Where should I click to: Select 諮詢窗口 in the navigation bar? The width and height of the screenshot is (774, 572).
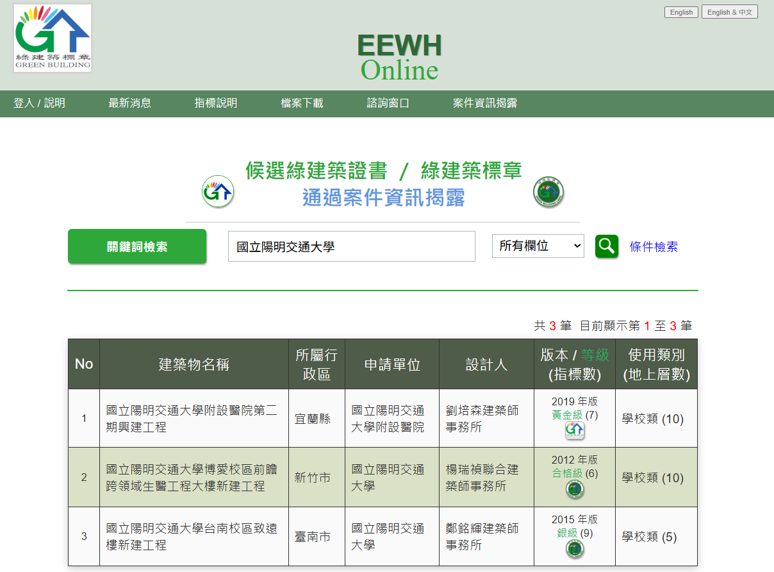click(388, 103)
